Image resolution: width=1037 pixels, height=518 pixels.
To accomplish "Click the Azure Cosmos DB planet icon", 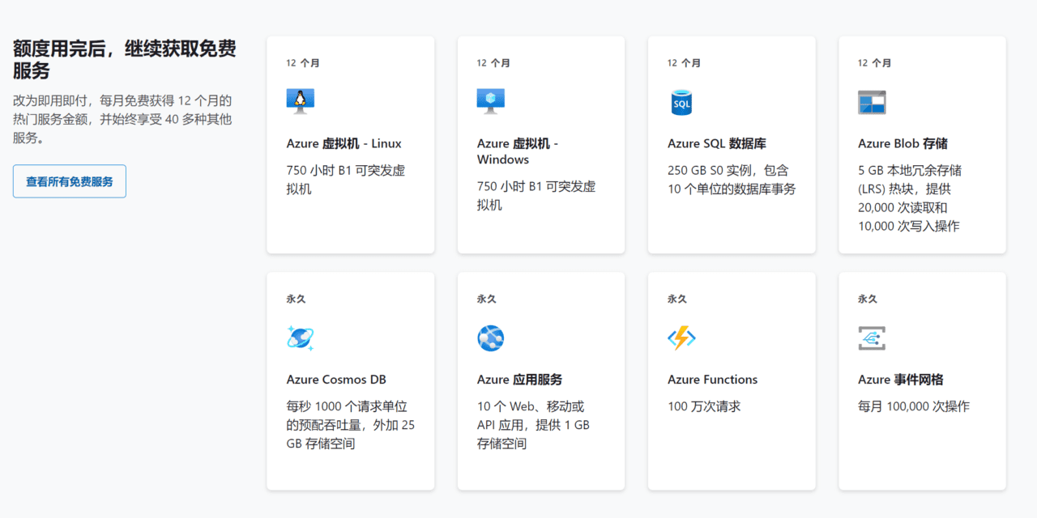I will point(300,338).
